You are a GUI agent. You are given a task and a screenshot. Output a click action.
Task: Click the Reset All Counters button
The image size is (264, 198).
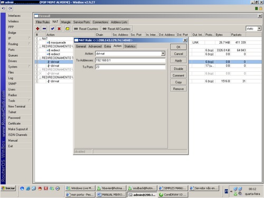click(x=117, y=29)
